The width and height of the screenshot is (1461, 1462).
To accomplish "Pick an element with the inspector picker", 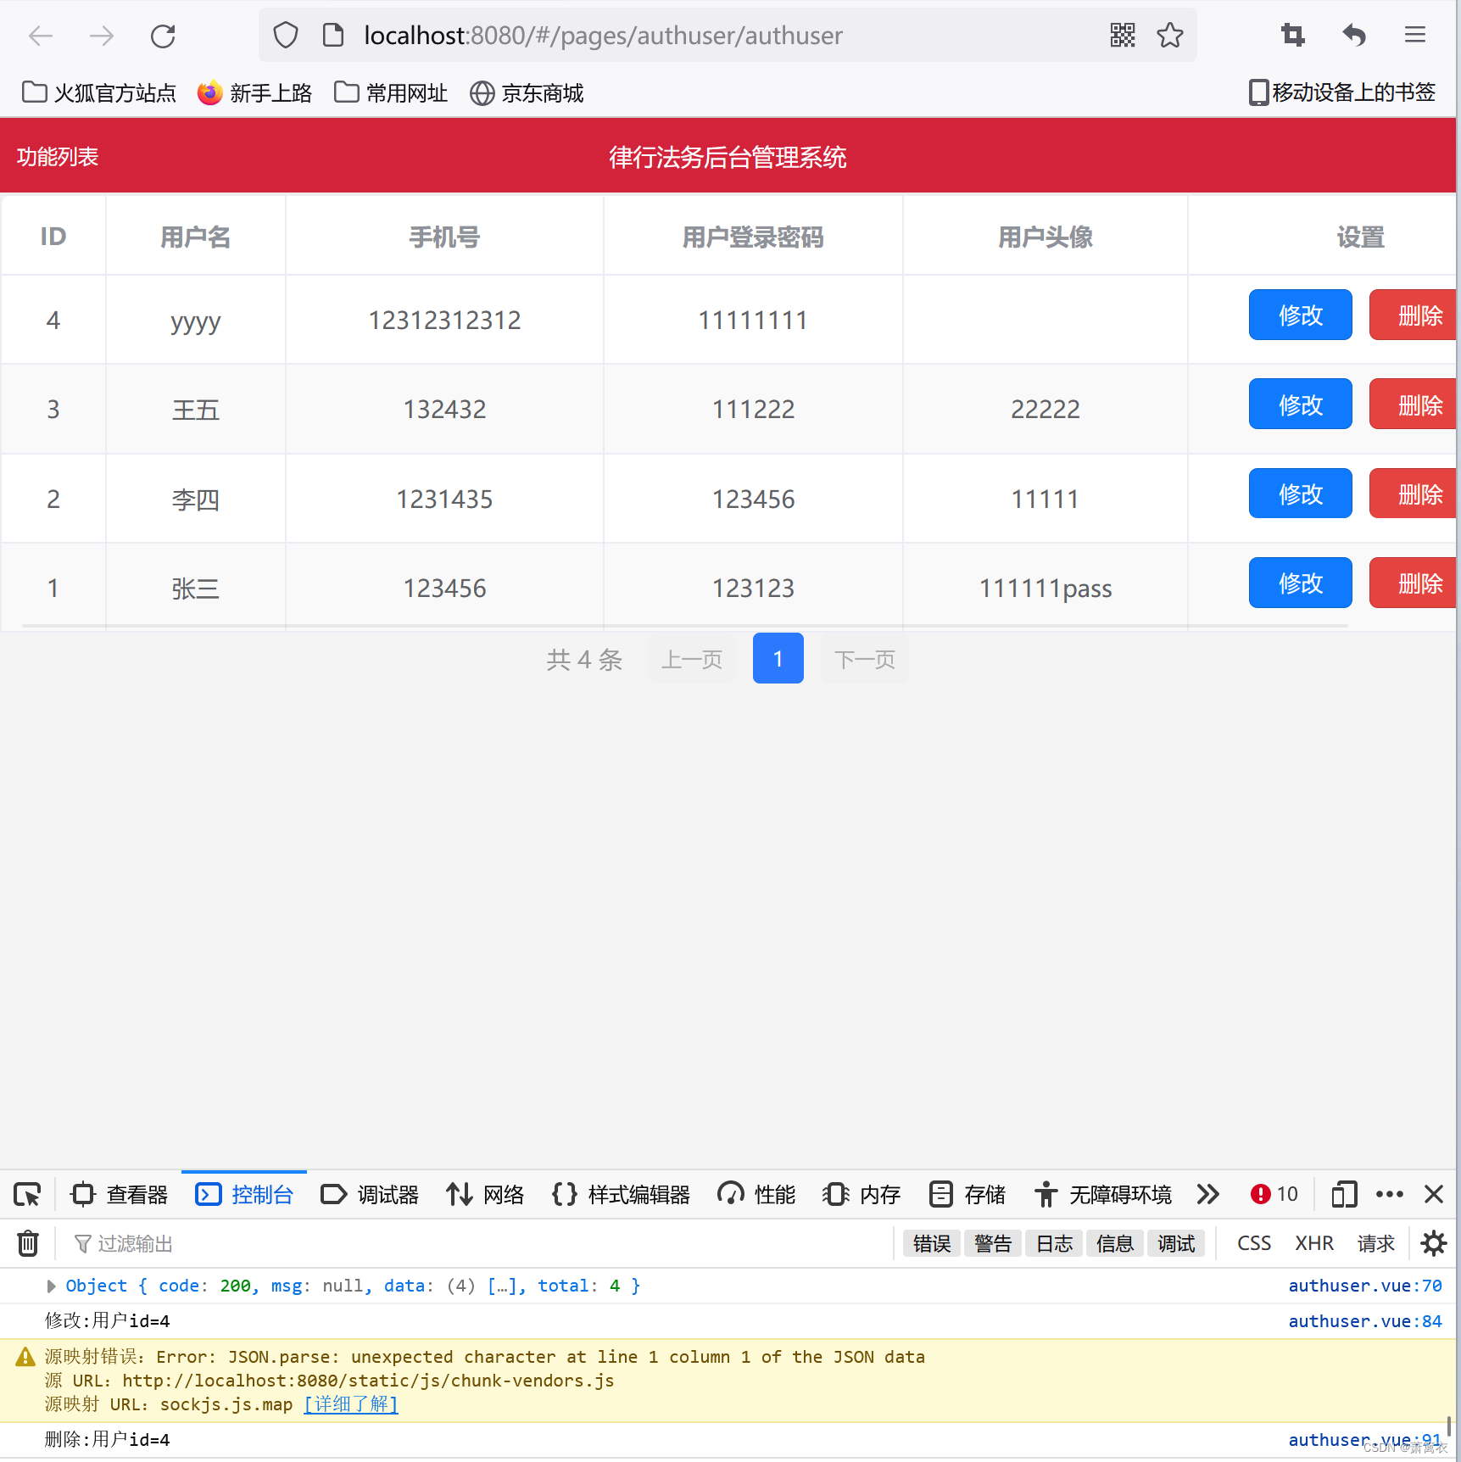I will [x=27, y=1194].
